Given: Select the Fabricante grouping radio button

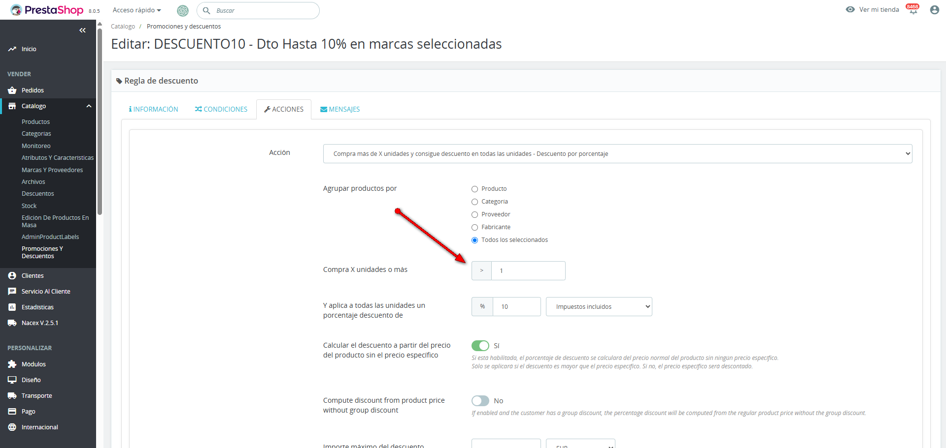Looking at the screenshot, I should point(475,227).
